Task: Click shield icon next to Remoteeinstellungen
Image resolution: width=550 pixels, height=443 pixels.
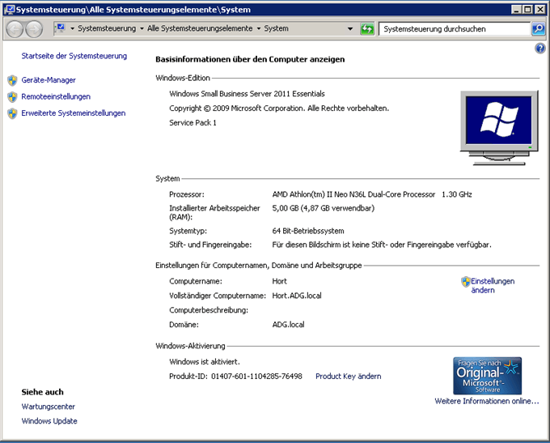Action: click(x=12, y=96)
